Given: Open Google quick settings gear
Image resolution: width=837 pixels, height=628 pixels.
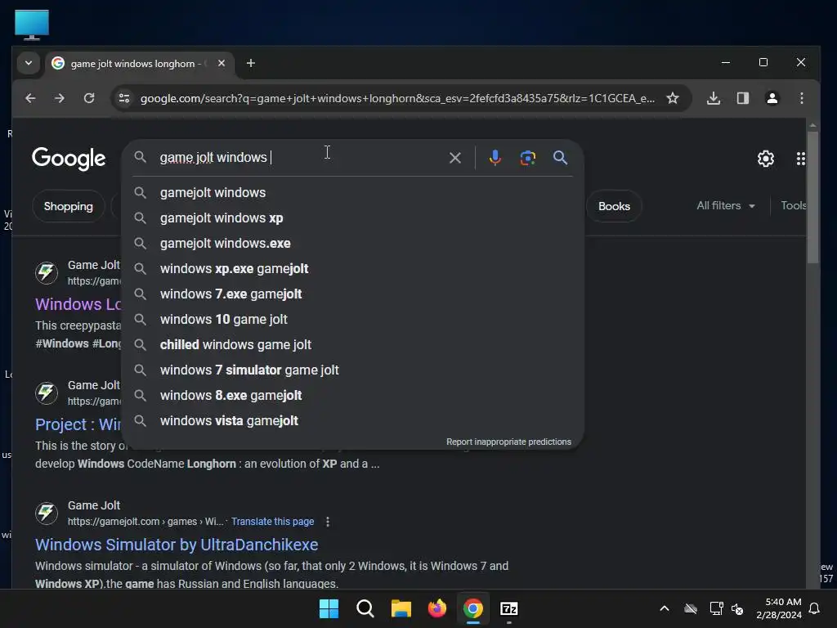Looking at the screenshot, I should tap(765, 159).
